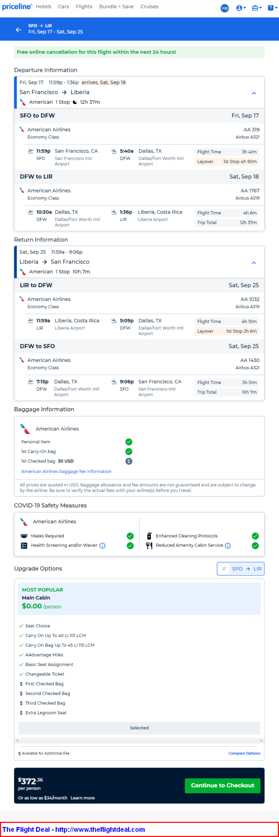Click the Selected Main Cabin button
This screenshot has height=837, width=279.
[x=139, y=728]
